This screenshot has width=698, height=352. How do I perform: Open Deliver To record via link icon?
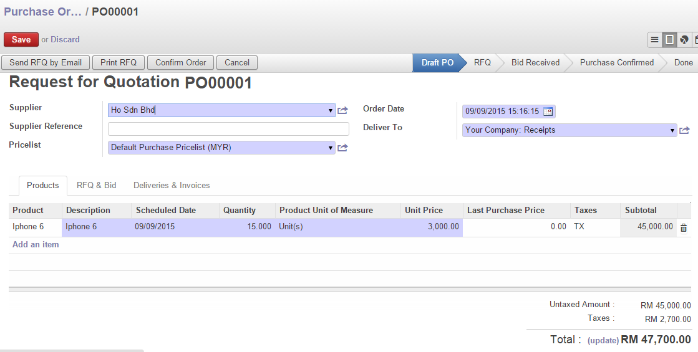point(684,131)
